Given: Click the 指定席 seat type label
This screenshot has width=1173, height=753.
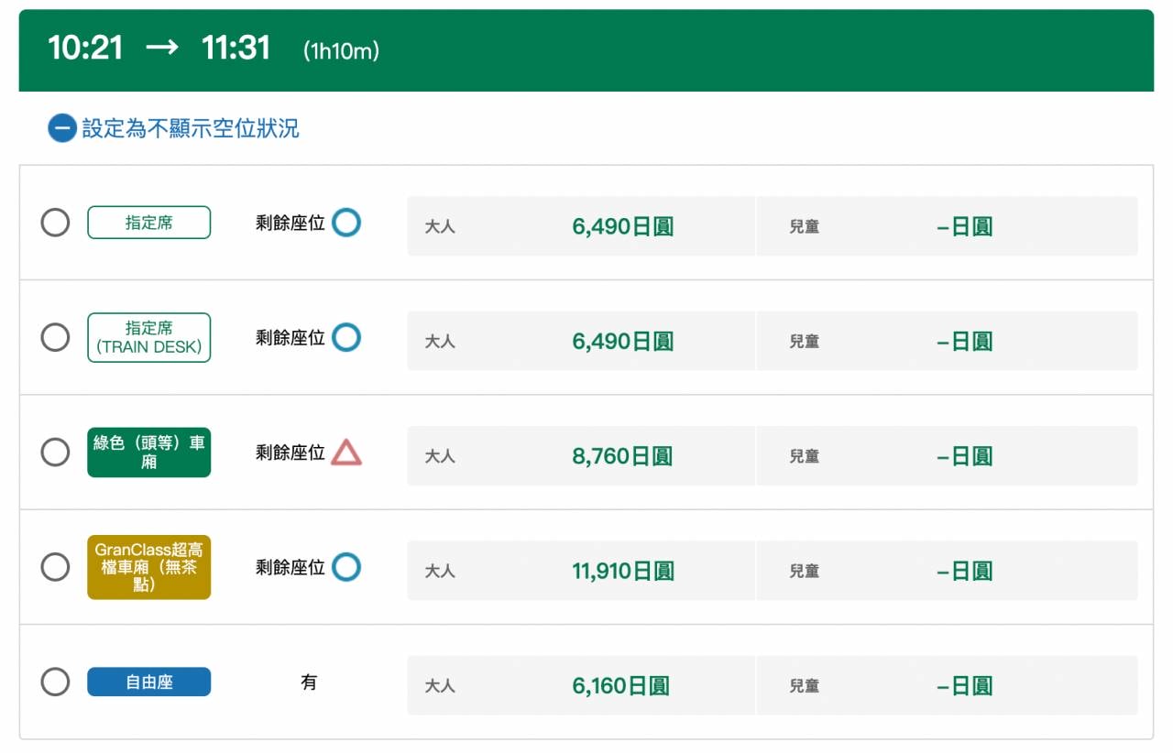Looking at the screenshot, I should pos(149,223).
